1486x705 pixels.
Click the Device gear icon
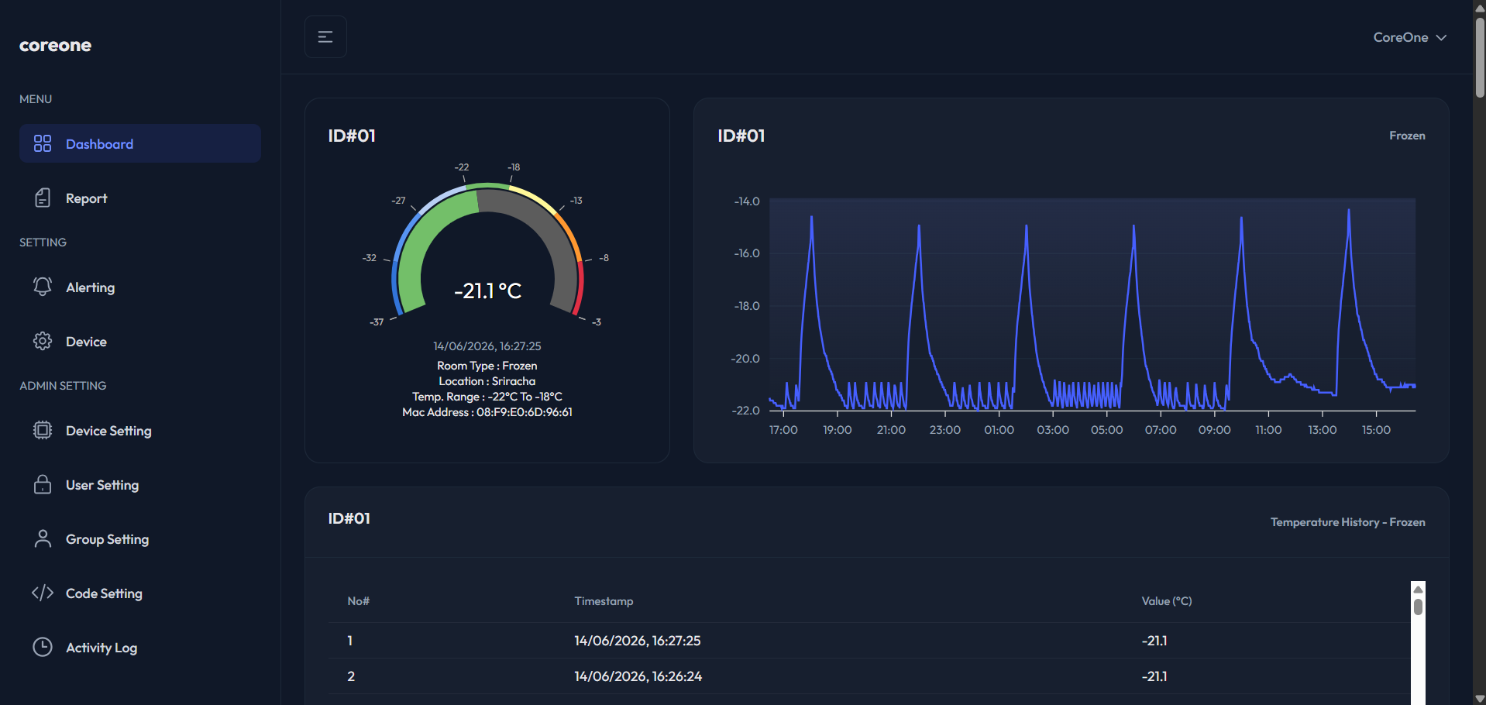[x=43, y=341]
